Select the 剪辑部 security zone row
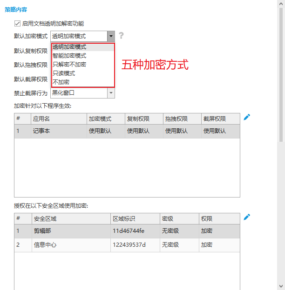 coord(127,231)
